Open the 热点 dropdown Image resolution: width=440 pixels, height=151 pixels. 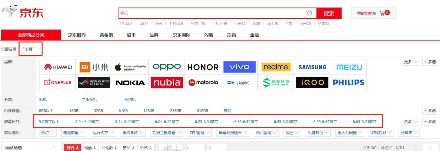click(x=48, y=133)
